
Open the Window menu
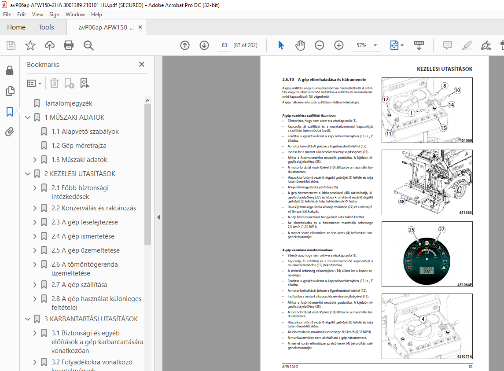click(75, 15)
